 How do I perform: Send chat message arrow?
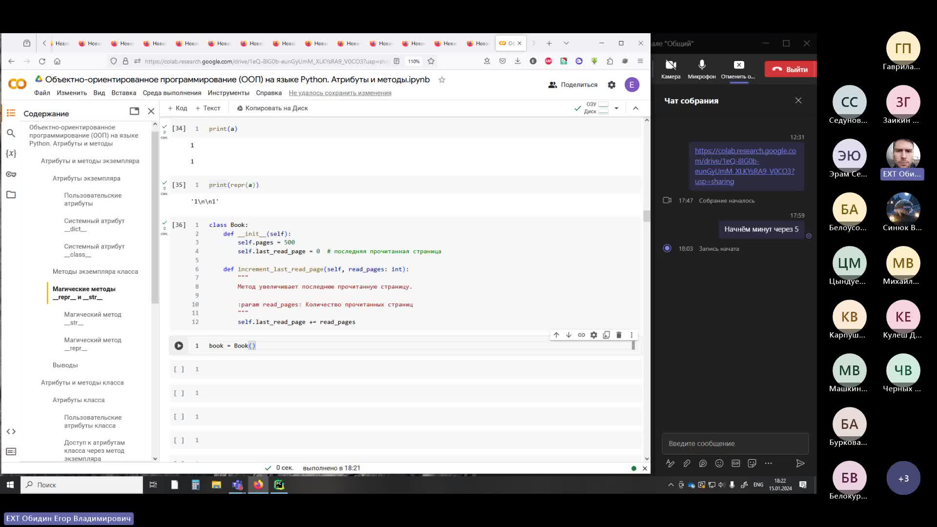click(800, 463)
